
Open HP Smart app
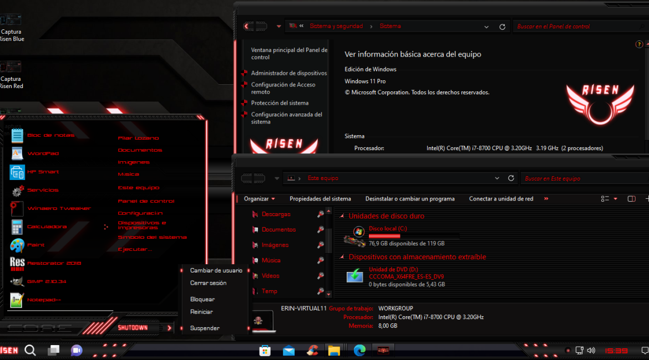tap(43, 172)
